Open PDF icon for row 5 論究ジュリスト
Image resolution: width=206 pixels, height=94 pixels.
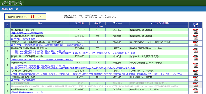[195, 58]
